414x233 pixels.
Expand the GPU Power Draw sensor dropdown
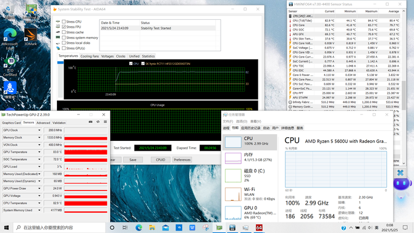pos(40,189)
